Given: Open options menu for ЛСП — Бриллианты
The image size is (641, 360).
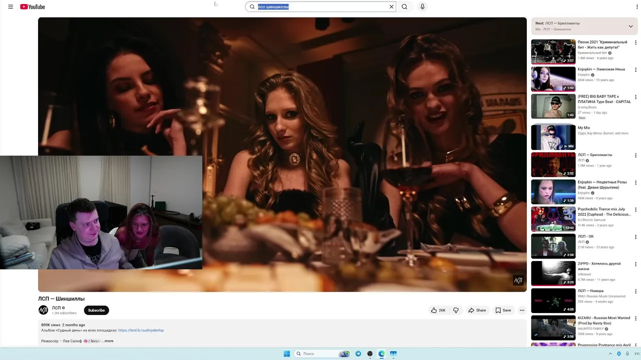Looking at the screenshot, I should (636, 155).
